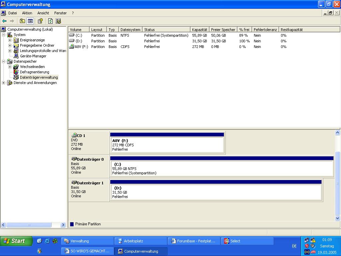
Task: Collapse the Datenspeicher tree node
Action: pos(3,61)
